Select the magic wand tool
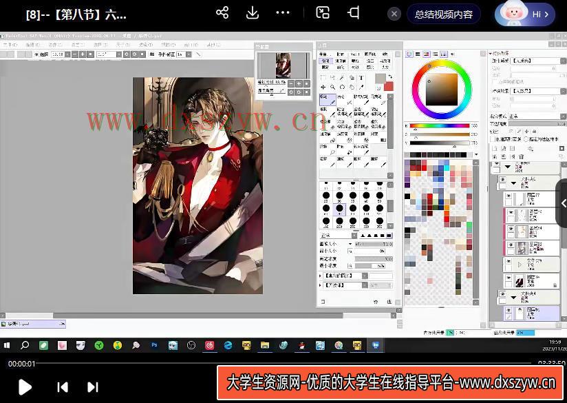 pos(342,77)
